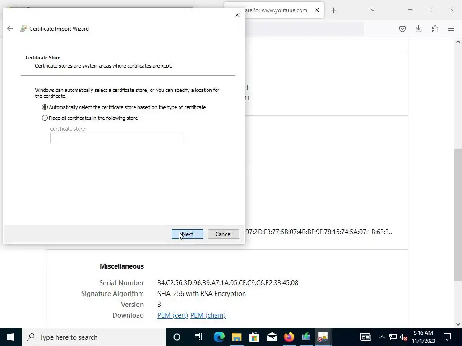Screen dimensions: 462x346
Task: Open network status tray icon
Action: click(x=393, y=337)
